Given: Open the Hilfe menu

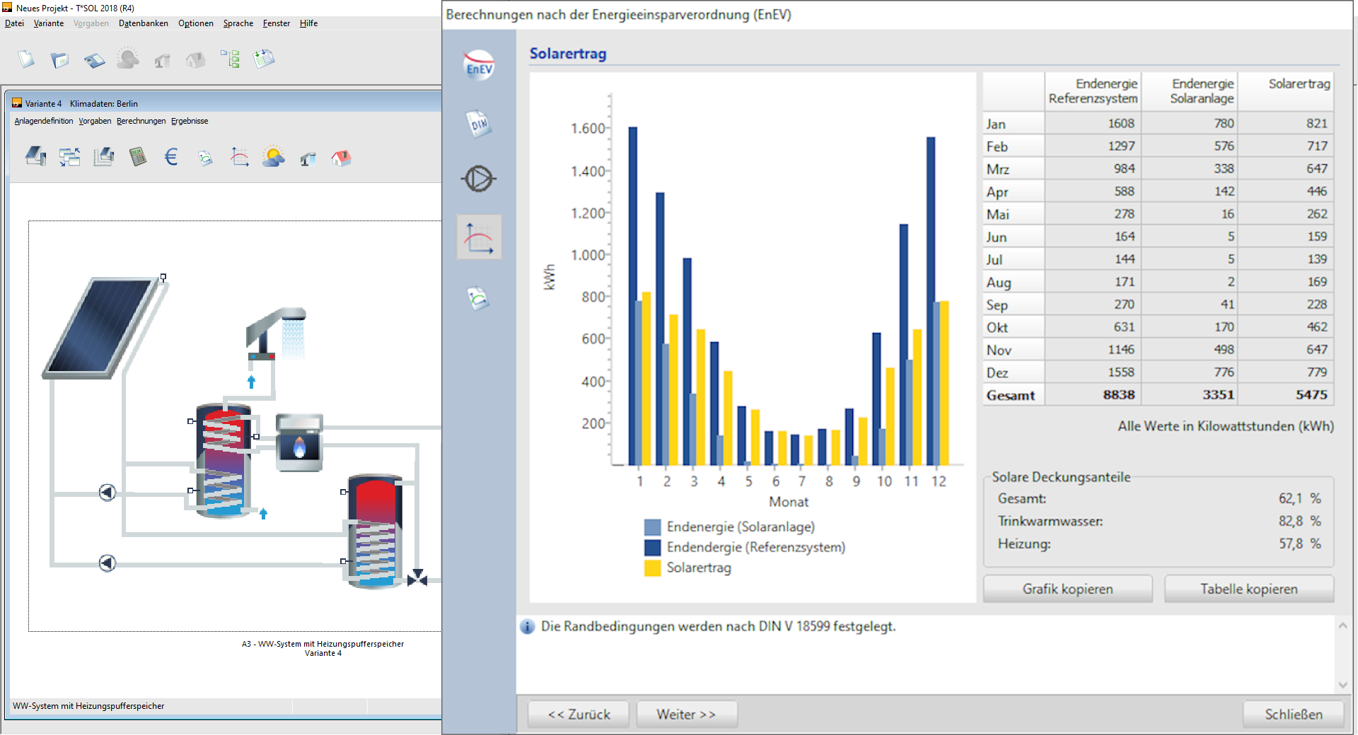Looking at the screenshot, I should (308, 23).
